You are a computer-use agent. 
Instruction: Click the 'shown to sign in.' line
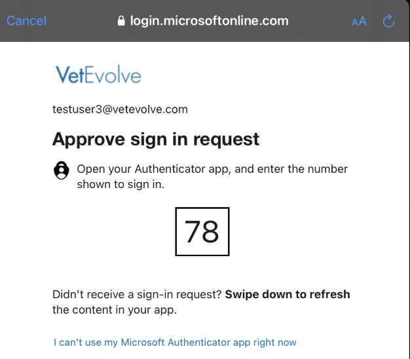pos(121,184)
